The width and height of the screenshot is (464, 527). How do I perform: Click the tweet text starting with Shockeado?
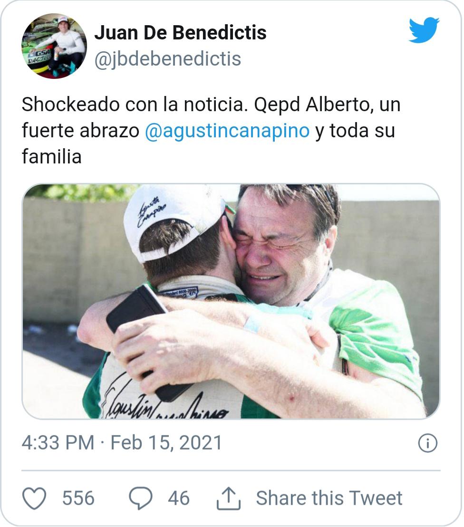coord(211,131)
